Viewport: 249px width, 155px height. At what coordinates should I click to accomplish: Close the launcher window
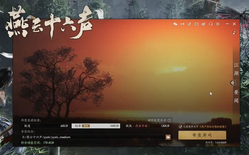pyautogui.click(x=234, y=24)
